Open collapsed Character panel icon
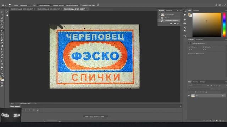 (185, 28)
